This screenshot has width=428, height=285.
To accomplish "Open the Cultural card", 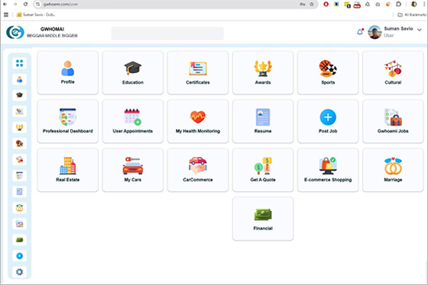I will (393, 72).
